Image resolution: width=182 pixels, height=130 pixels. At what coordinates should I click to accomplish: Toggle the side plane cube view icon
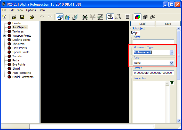[x=75, y=17]
